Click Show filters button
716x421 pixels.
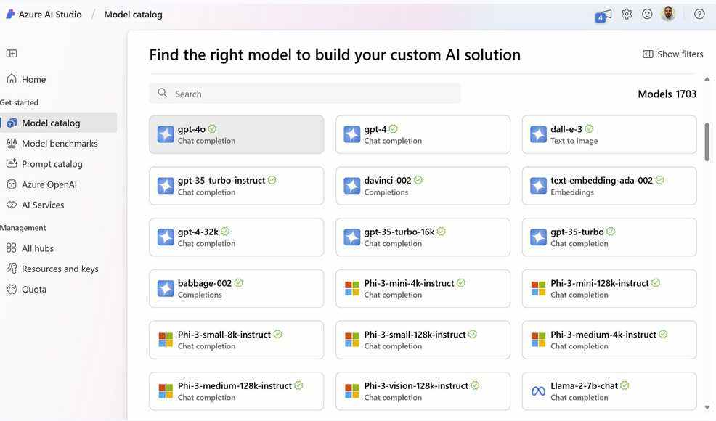(x=672, y=54)
